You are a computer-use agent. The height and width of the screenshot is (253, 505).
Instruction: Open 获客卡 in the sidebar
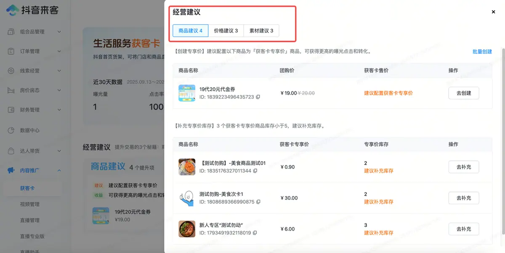point(27,188)
